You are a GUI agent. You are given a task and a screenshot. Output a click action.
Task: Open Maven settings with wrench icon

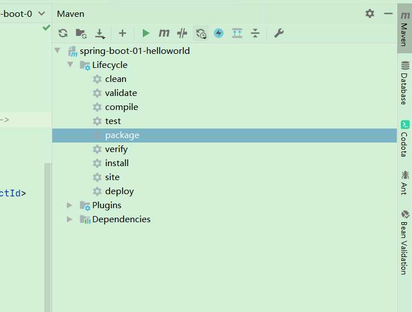click(279, 33)
